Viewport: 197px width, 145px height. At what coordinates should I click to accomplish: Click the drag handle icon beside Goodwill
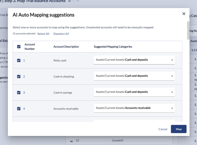tap(71, 141)
